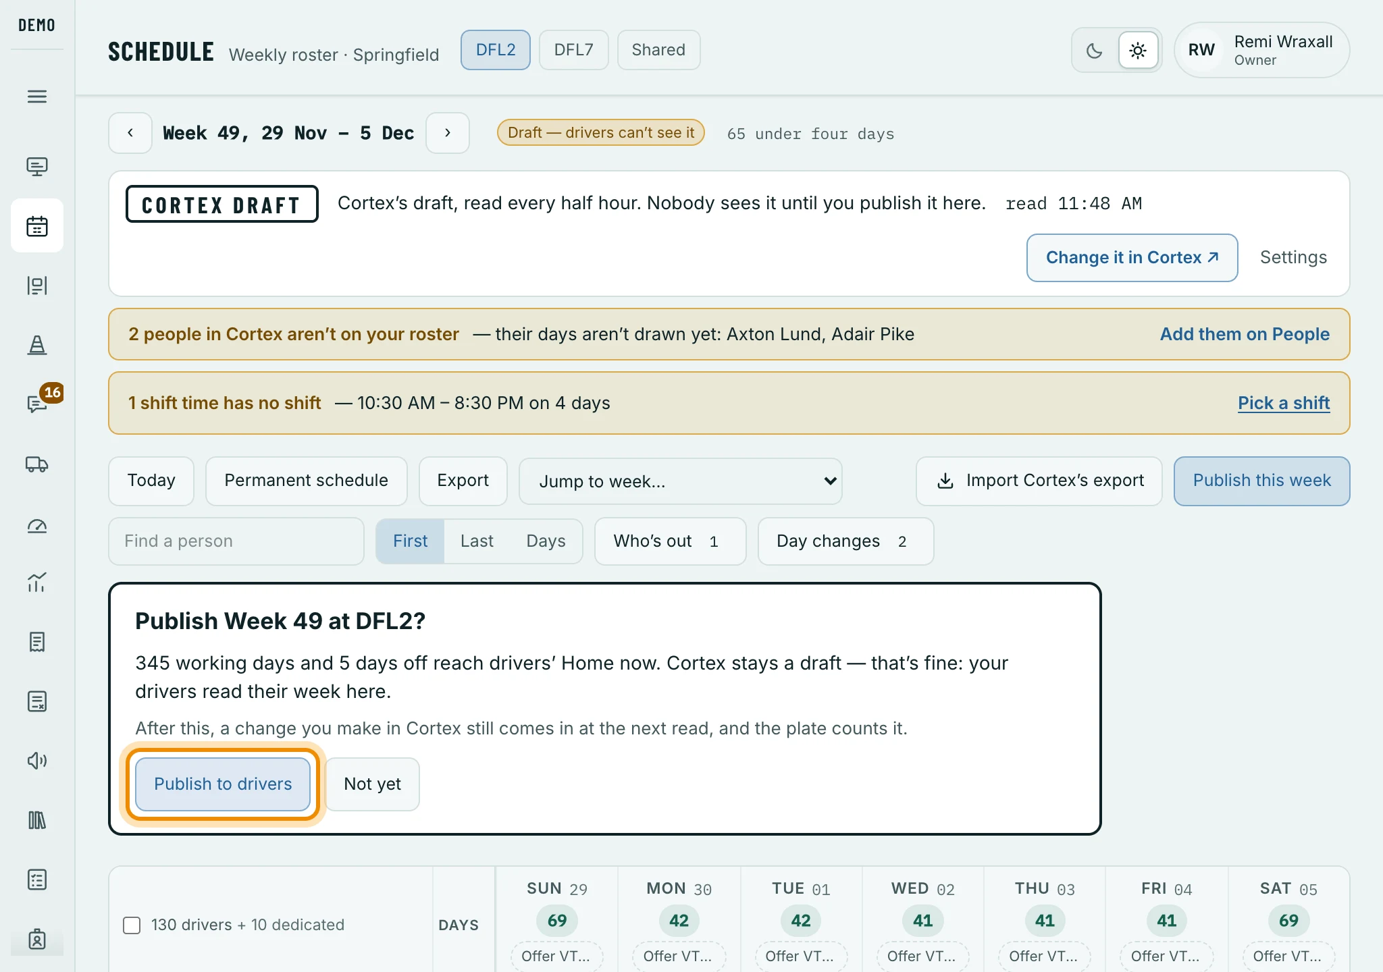
Task: Open the library books sidebar icon
Action: pyautogui.click(x=37, y=820)
